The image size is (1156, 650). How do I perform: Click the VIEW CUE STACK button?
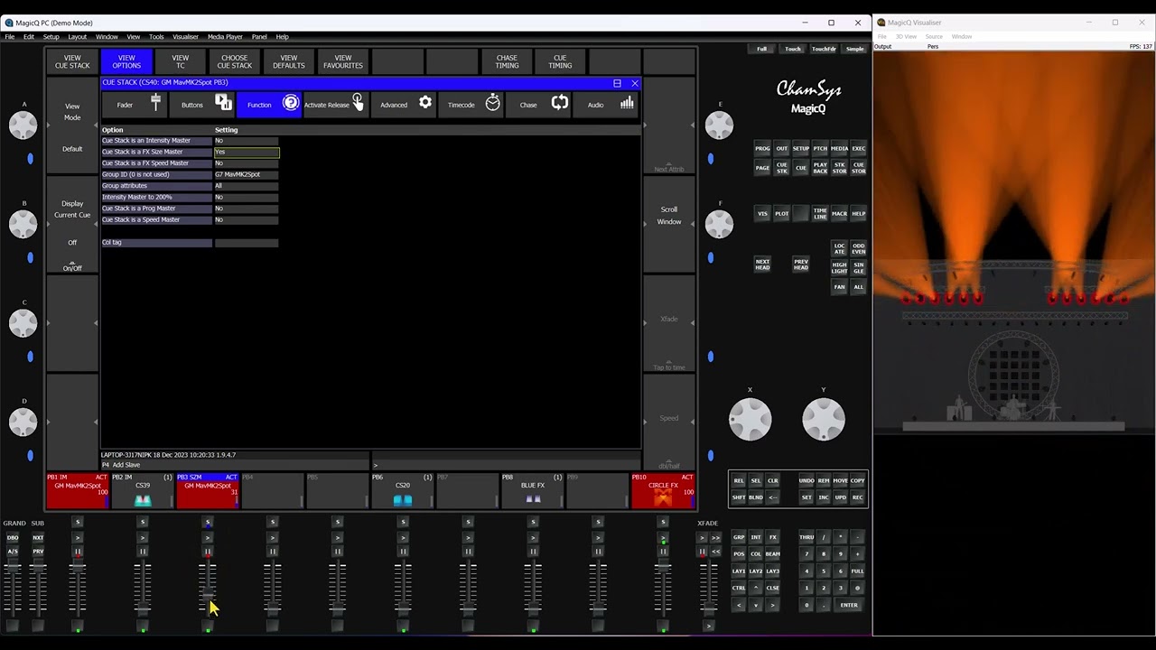point(72,61)
